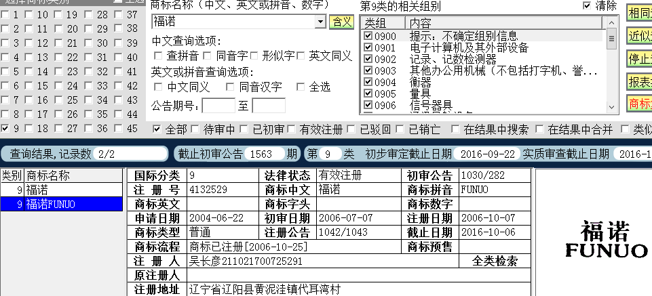Uncheck the 全部 status filter checkbox
The height and width of the screenshot is (296, 652).
(x=157, y=129)
